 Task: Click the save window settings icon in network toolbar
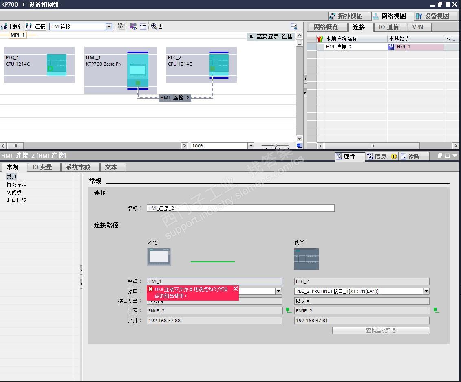point(293,26)
